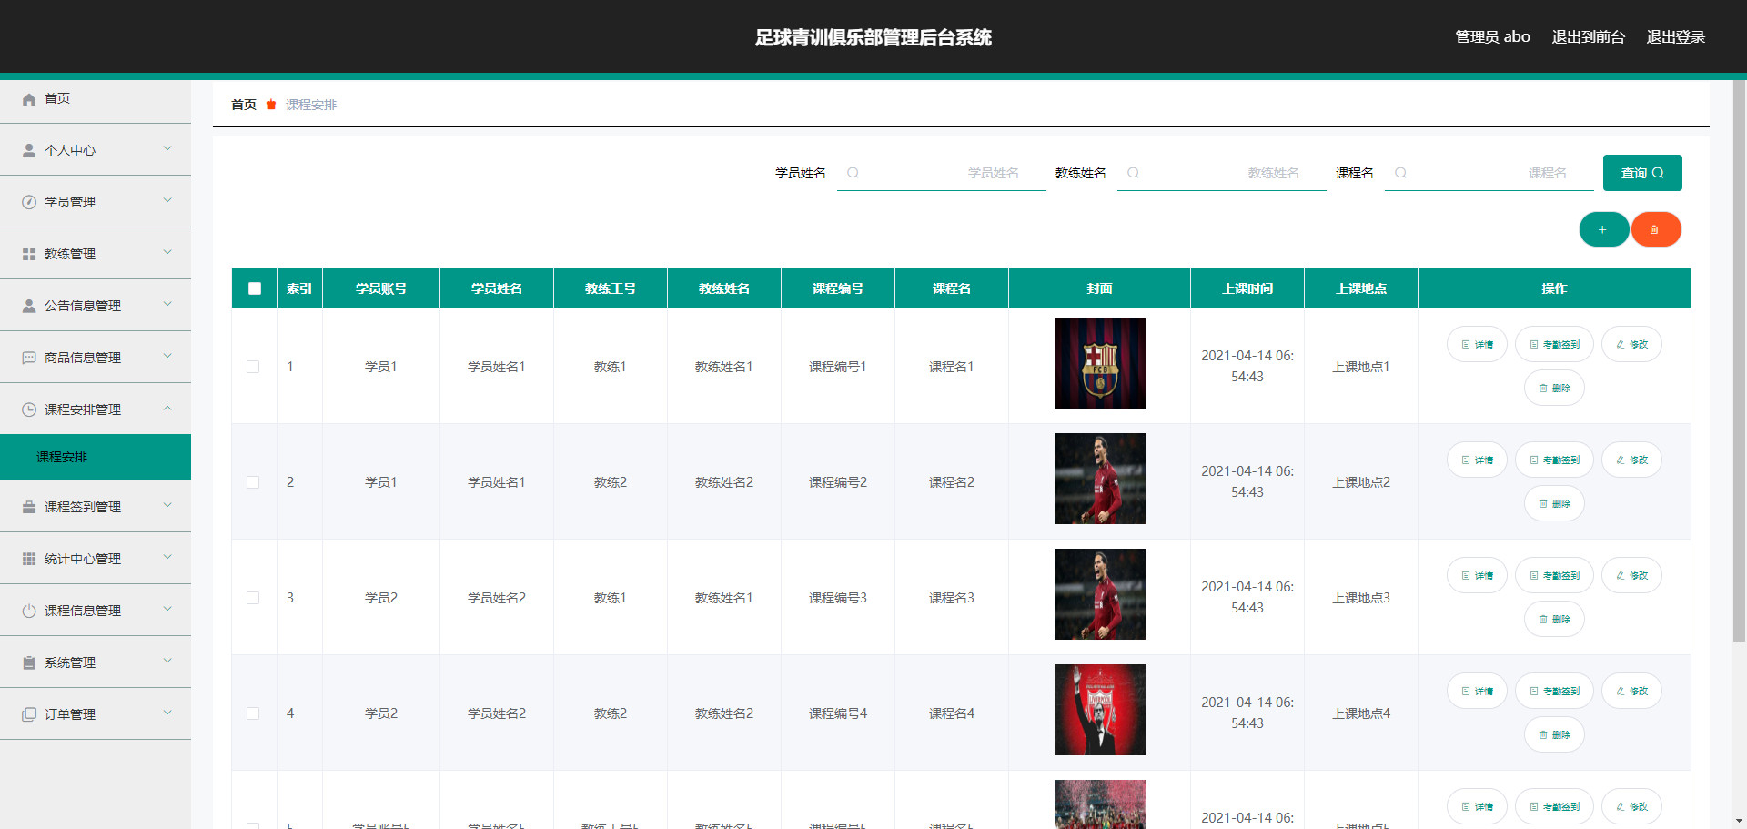The image size is (1747, 829).
Task: Toggle the select-all checkbox in table header
Action: click(x=255, y=288)
